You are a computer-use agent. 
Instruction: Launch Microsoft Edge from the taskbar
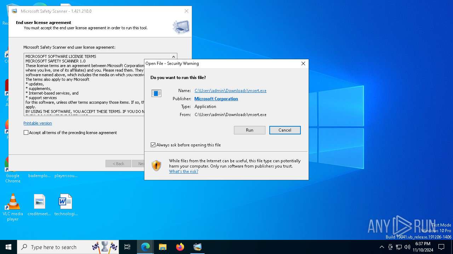click(x=145, y=247)
